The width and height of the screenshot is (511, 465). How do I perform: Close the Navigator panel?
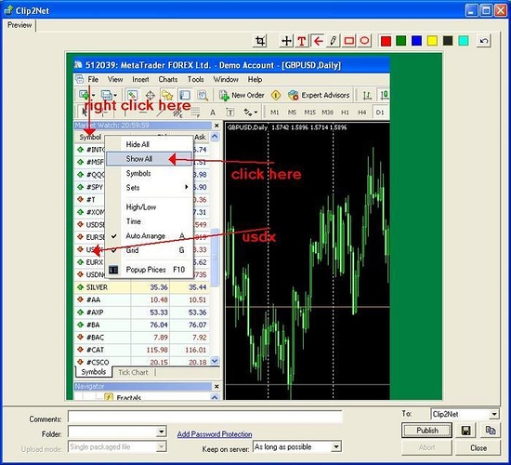point(216,386)
